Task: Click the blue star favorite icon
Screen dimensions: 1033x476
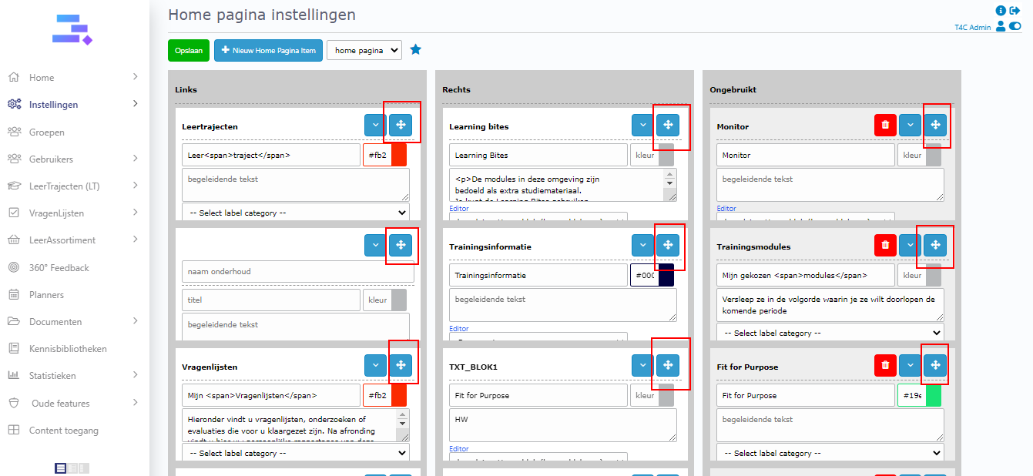Action: (x=416, y=50)
